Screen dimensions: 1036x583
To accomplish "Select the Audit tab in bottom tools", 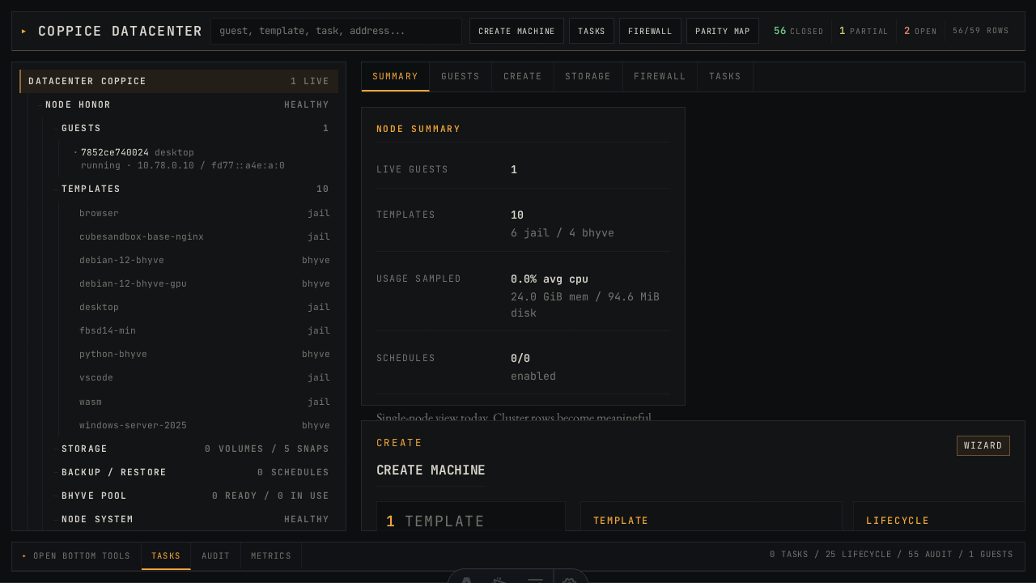I will tap(215, 556).
